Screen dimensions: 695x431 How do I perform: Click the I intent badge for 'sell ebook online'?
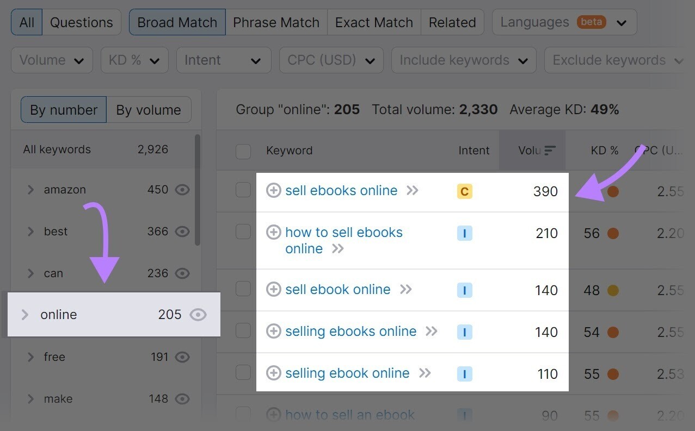coord(464,290)
